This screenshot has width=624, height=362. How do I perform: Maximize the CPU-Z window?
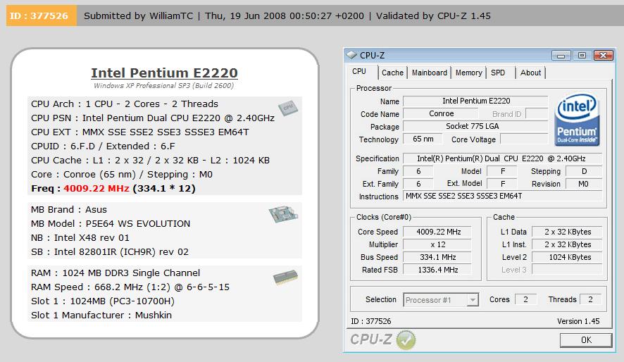(582, 56)
